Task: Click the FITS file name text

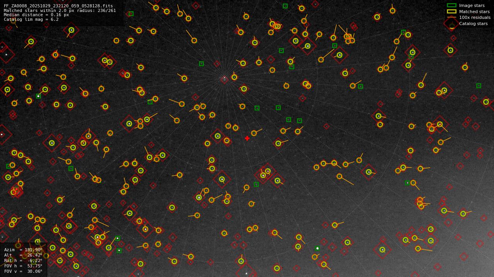Action: coord(58,6)
